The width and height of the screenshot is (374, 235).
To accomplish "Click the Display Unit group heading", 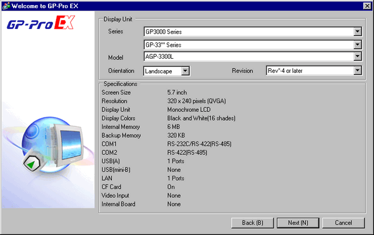I will (118, 19).
